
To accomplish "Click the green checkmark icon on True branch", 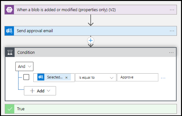I will click(10, 109).
